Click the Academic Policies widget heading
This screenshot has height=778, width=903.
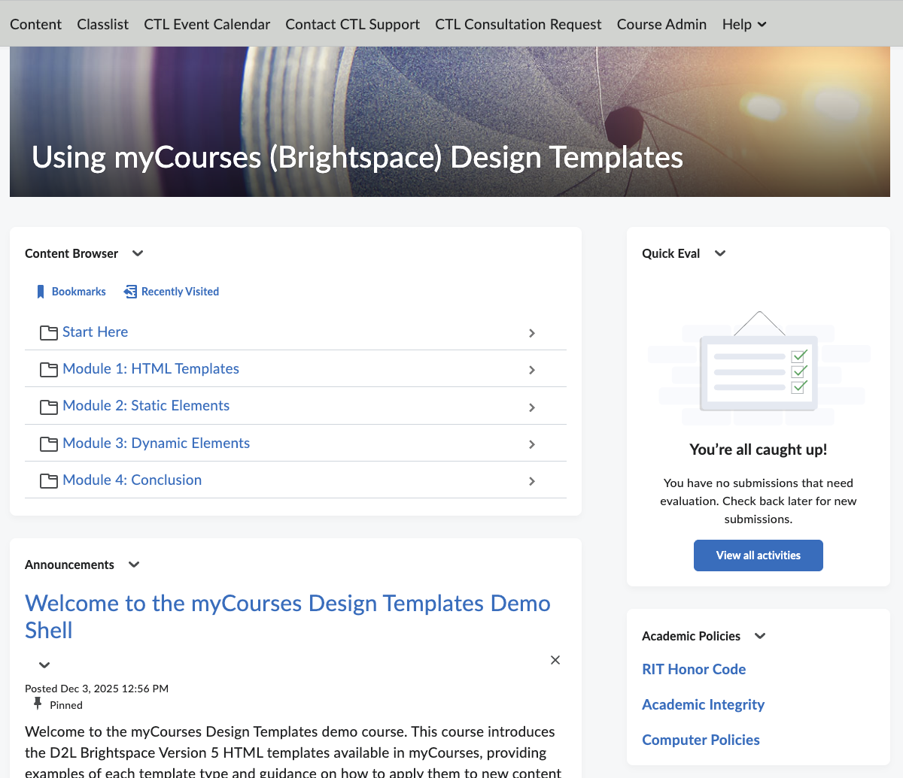tap(691, 636)
